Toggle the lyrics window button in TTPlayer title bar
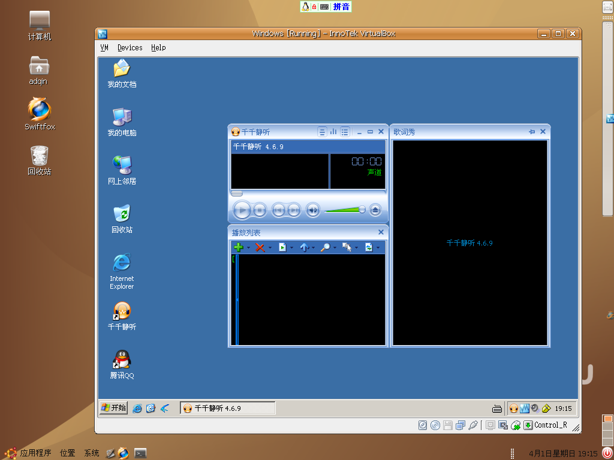This screenshot has height=460, width=614. click(x=322, y=132)
